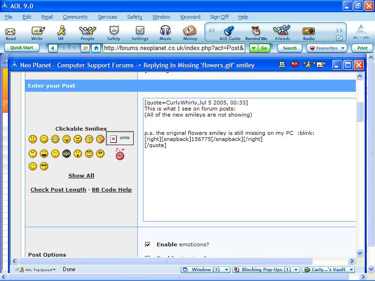This screenshot has width=375, height=281.
Task: Click the send-in-IM icon in window title bar
Action: 307,65
